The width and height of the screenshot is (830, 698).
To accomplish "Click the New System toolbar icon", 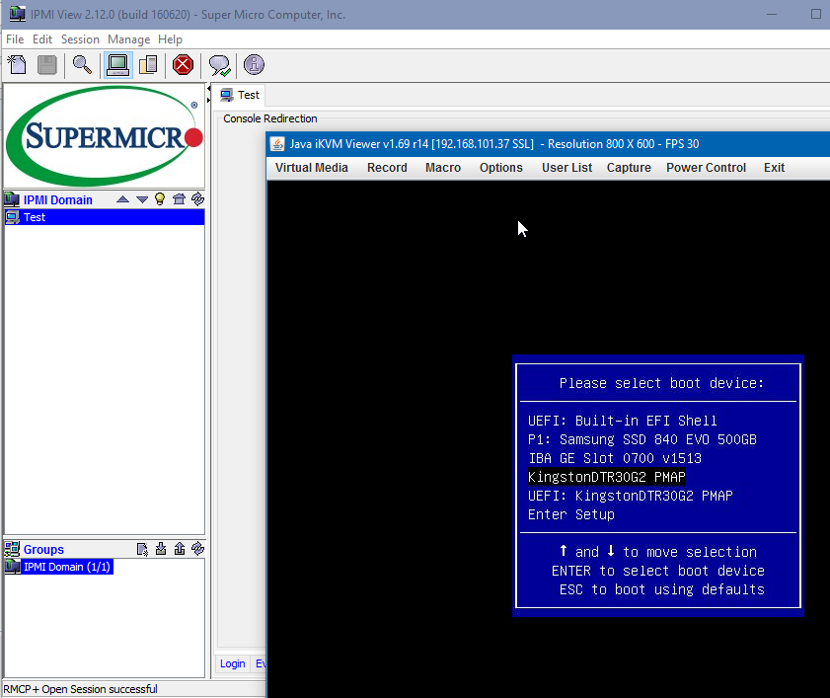I will pyautogui.click(x=18, y=65).
